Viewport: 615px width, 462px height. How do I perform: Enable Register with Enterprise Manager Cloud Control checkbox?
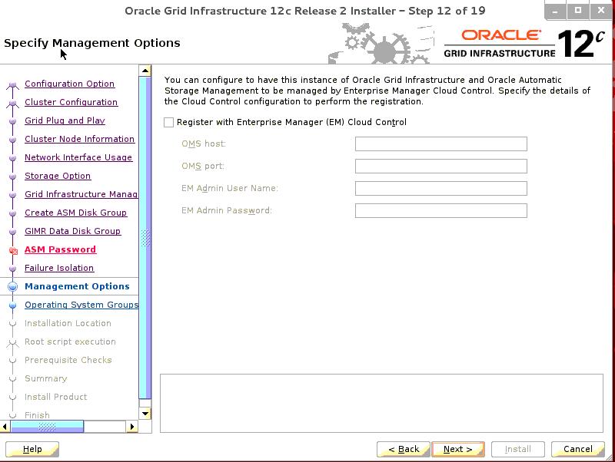[168, 122]
